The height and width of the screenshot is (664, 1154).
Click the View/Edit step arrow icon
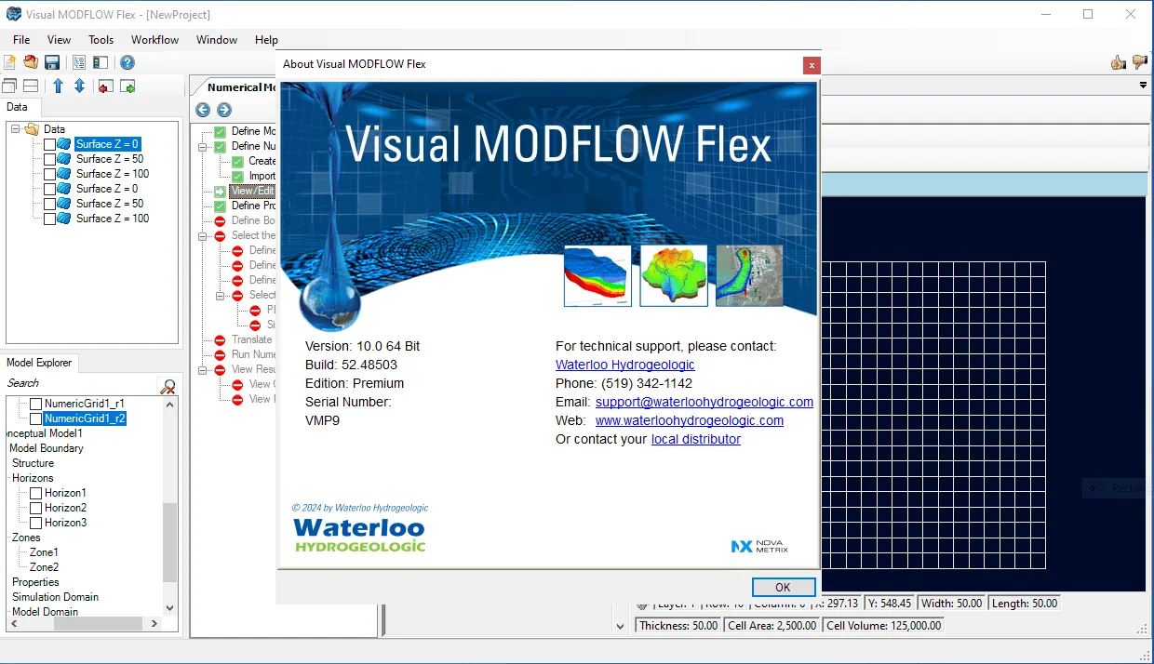[221, 191]
